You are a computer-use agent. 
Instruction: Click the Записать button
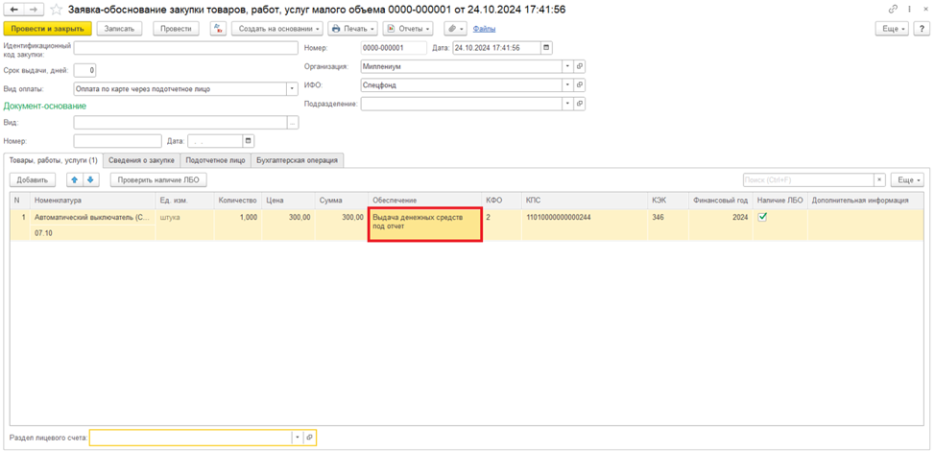[x=120, y=29]
